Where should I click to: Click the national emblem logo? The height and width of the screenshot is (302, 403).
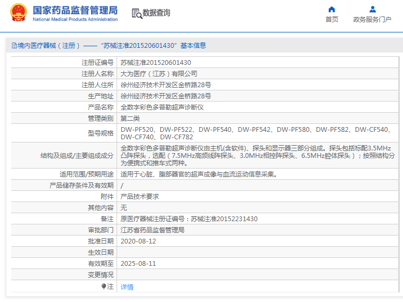(18, 12)
